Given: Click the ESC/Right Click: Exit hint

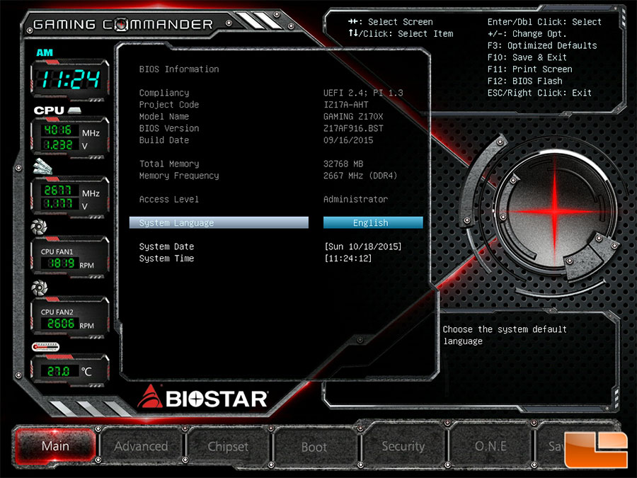Looking at the screenshot, I should 539,93.
